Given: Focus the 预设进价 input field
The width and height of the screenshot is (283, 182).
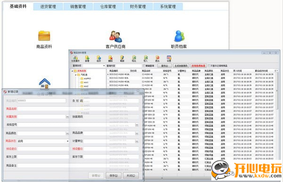Looking at the screenshot, I should [43, 149].
